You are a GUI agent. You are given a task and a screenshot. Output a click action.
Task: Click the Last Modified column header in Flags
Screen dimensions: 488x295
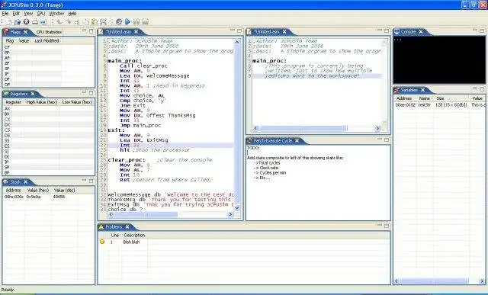point(47,40)
